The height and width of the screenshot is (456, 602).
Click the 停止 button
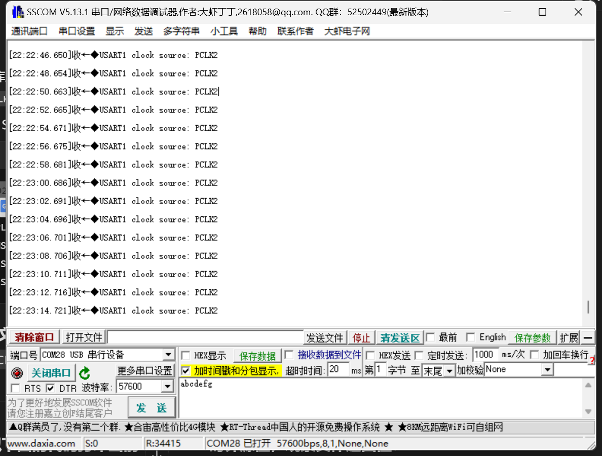(x=361, y=338)
